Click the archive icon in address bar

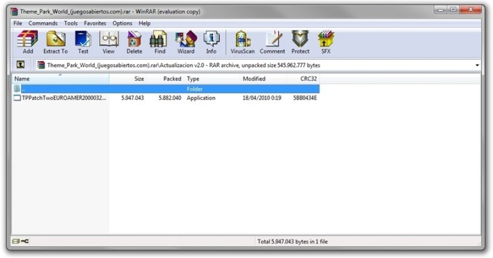coord(41,65)
